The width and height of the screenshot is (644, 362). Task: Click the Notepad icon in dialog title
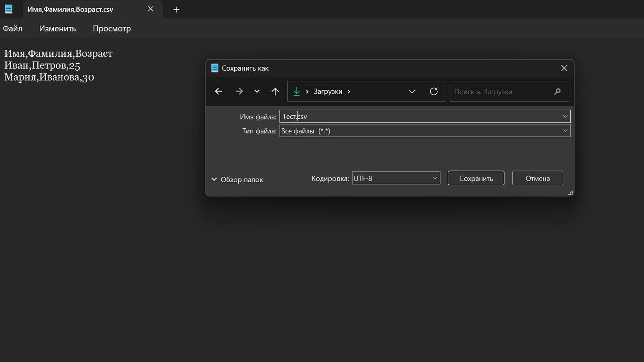[215, 68]
